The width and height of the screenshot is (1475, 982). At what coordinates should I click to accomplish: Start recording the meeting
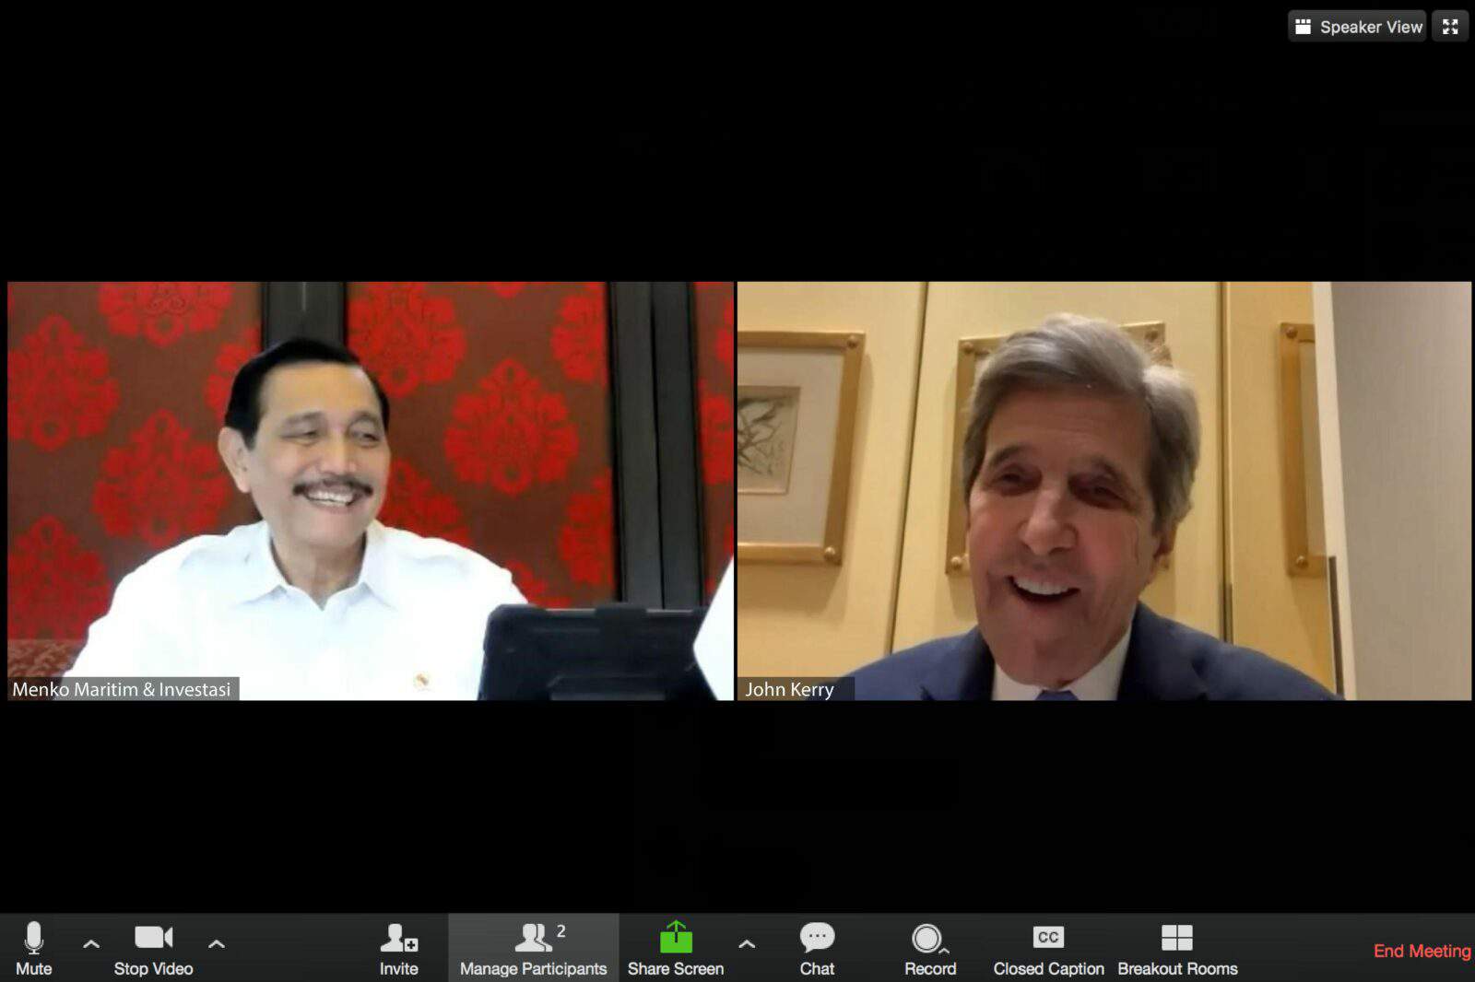[x=930, y=949]
